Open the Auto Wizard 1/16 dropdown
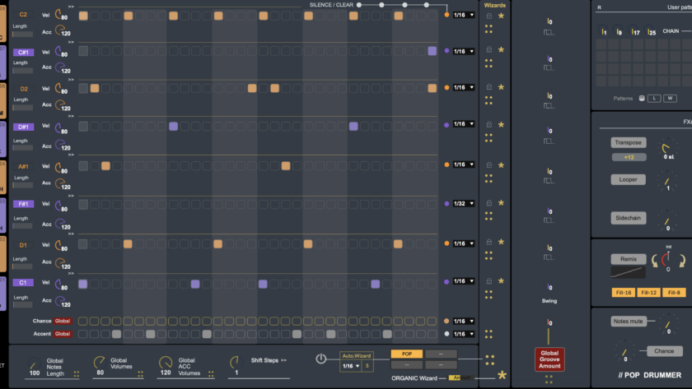Viewport: 692px width, 389px height. click(352, 366)
